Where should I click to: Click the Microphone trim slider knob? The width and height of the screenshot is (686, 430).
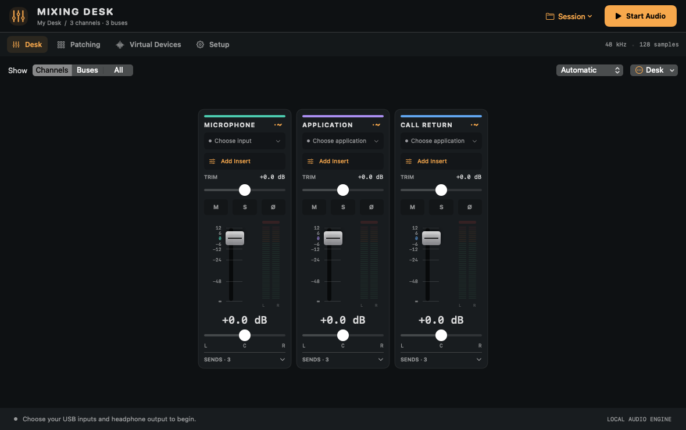[x=245, y=190]
